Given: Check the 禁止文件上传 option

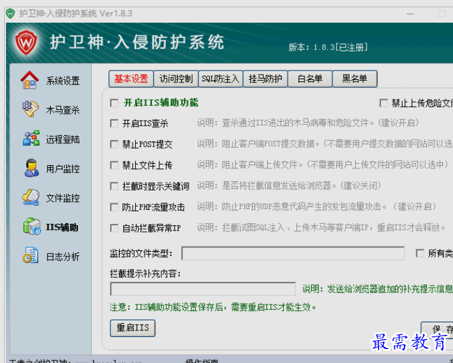Looking at the screenshot, I should pyautogui.click(x=115, y=165).
